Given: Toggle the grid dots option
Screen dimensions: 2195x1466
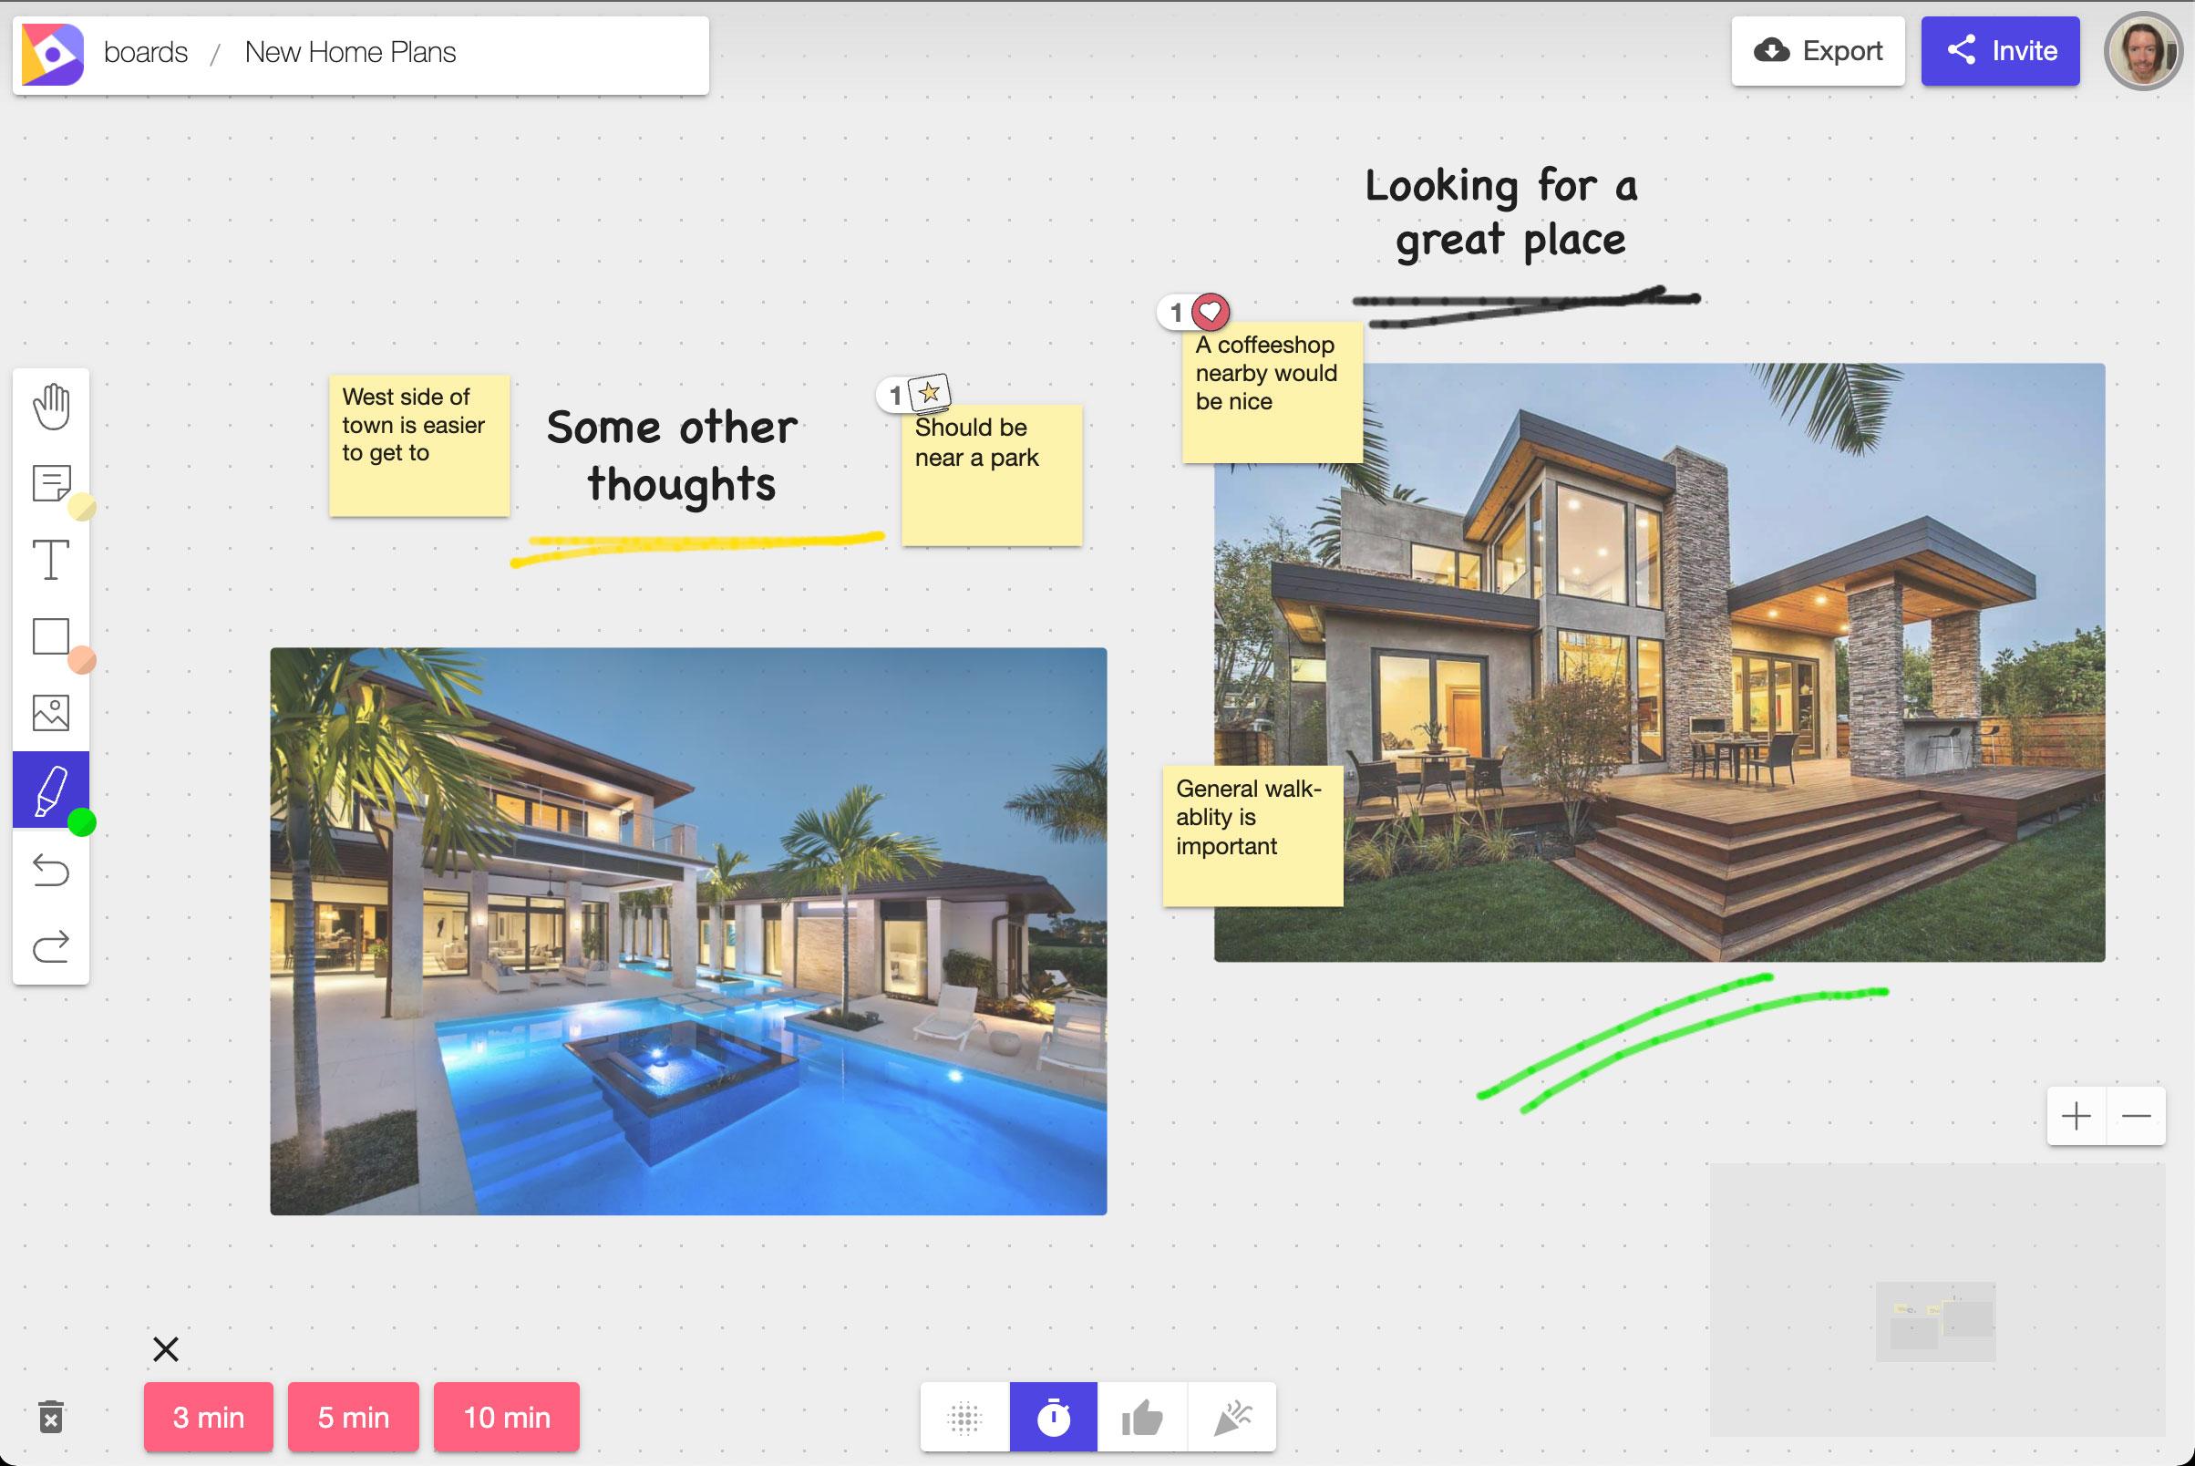Looking at the screenshot, I should click(x=964, y=1418).
